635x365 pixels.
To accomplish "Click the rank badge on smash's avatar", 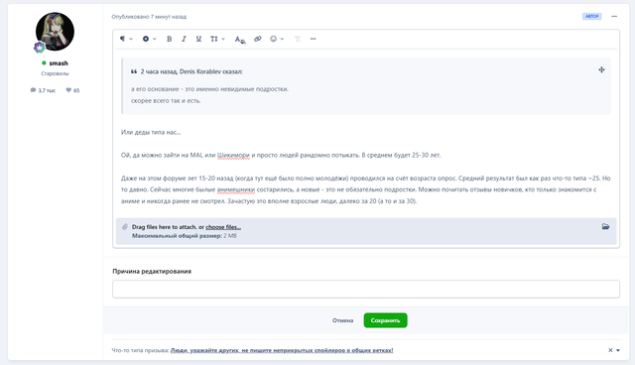I will coord(40,48).
